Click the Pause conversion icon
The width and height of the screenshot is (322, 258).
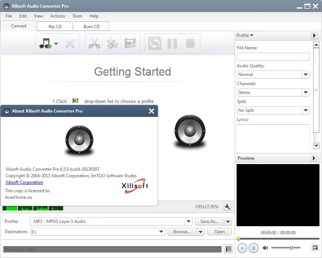point(172,43)
